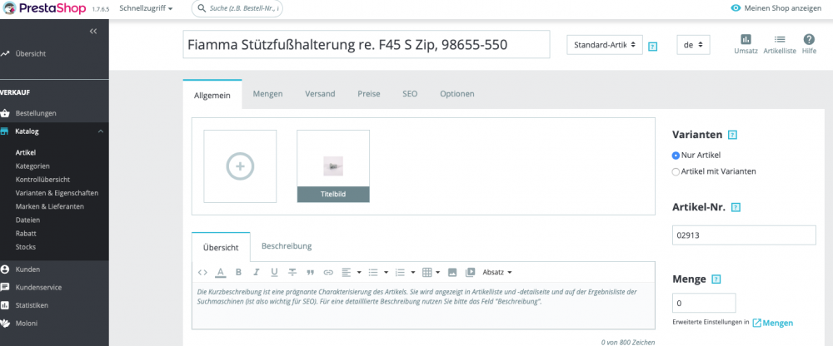Apply bold formatting in editor
The image size is (833, 346).
click(x=238, y=272)
